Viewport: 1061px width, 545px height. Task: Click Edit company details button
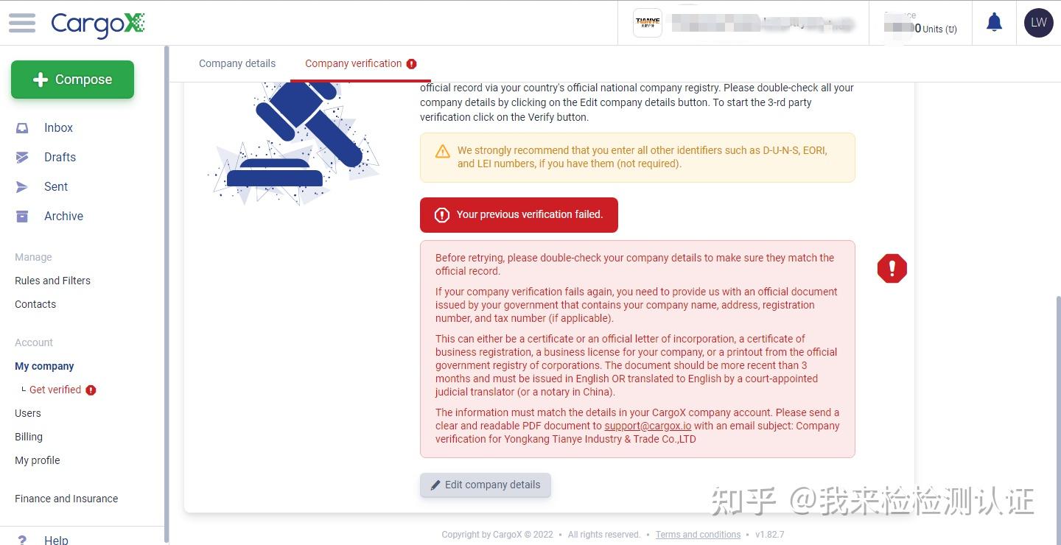click(x=486, y=485)
